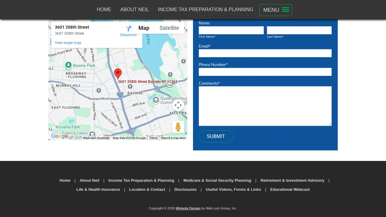Open Medicare & Social Security Planning link
386x217 pixels.
[x=217, y=181]
